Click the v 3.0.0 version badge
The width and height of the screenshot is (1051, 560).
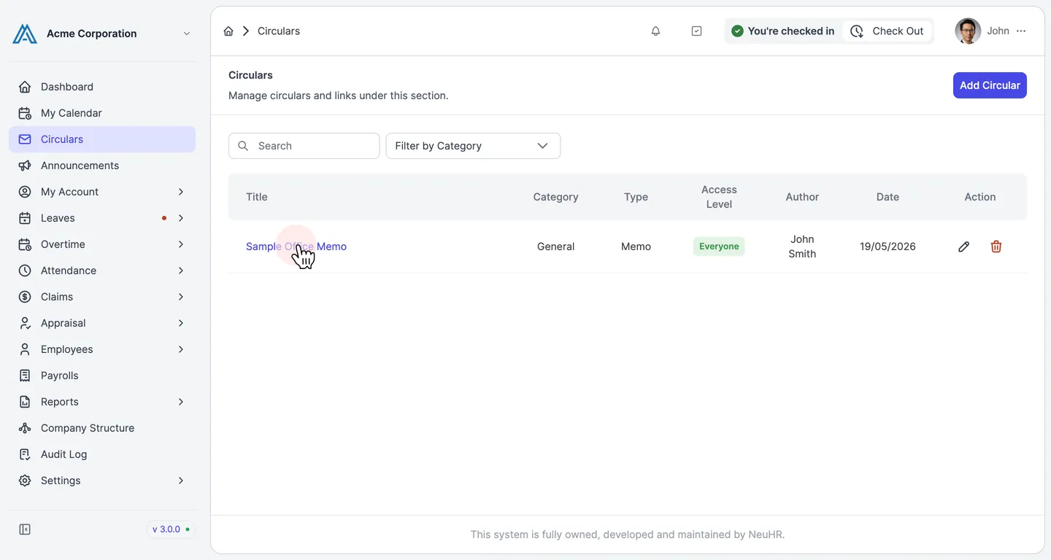[171, 529]
